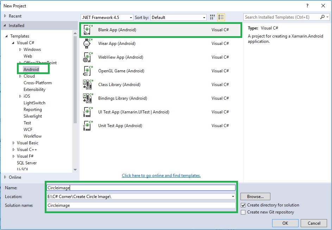Image resolution: width=332 pixels, height=230 pixels.
Task: Close the New Project dialog
Action: [x=323, y=6]
